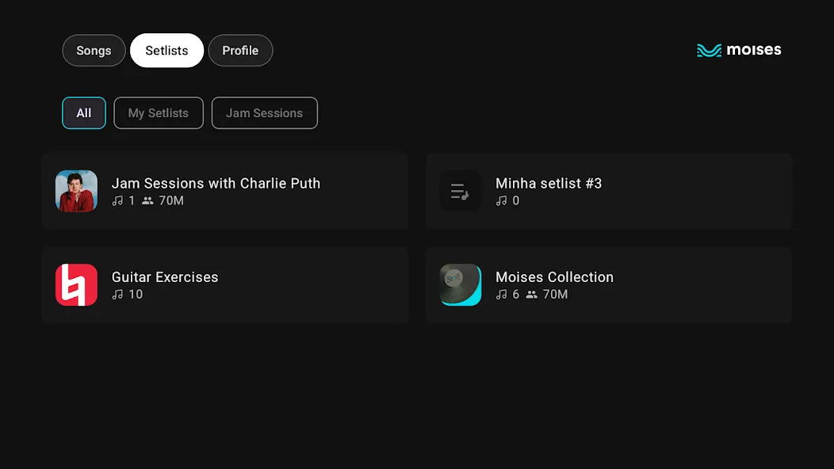This screenshot has width=834, height=469.
Task: Select the red Guitar Exercises icon
Action: pos(76,285)
